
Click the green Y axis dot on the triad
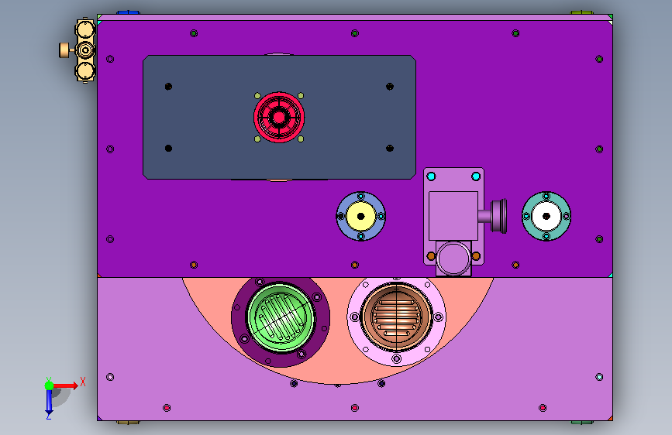(49, 385)
